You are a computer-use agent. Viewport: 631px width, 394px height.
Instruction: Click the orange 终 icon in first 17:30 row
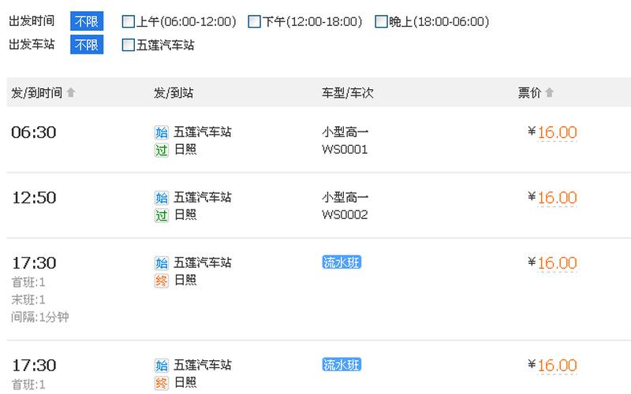tap(162, 281)
